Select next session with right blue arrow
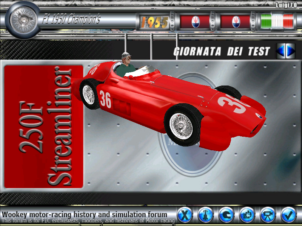 (x=290, y=50)
